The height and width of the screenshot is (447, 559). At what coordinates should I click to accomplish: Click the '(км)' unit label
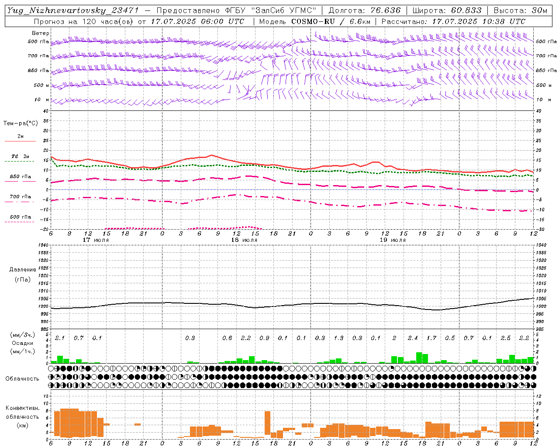(x=23, y=425)
